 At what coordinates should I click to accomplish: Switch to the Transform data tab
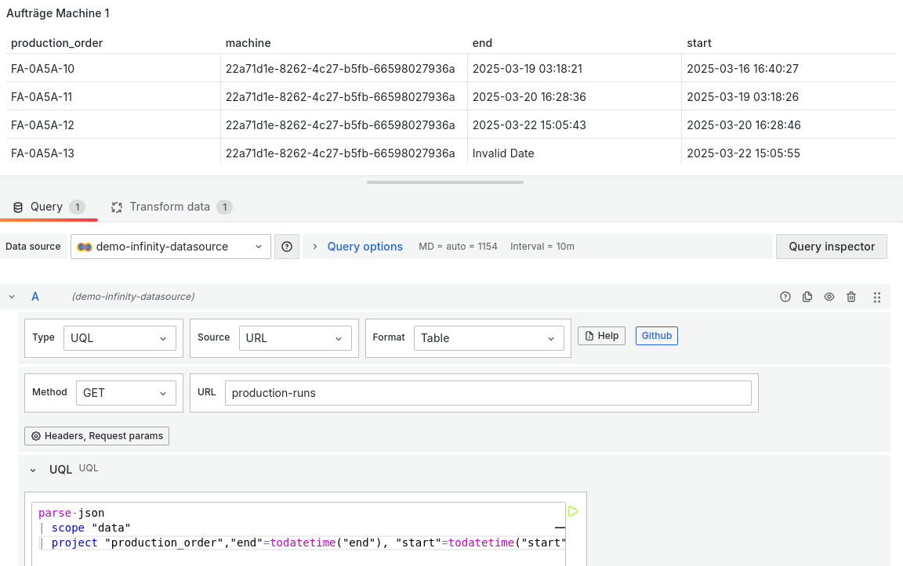point(171,207)
